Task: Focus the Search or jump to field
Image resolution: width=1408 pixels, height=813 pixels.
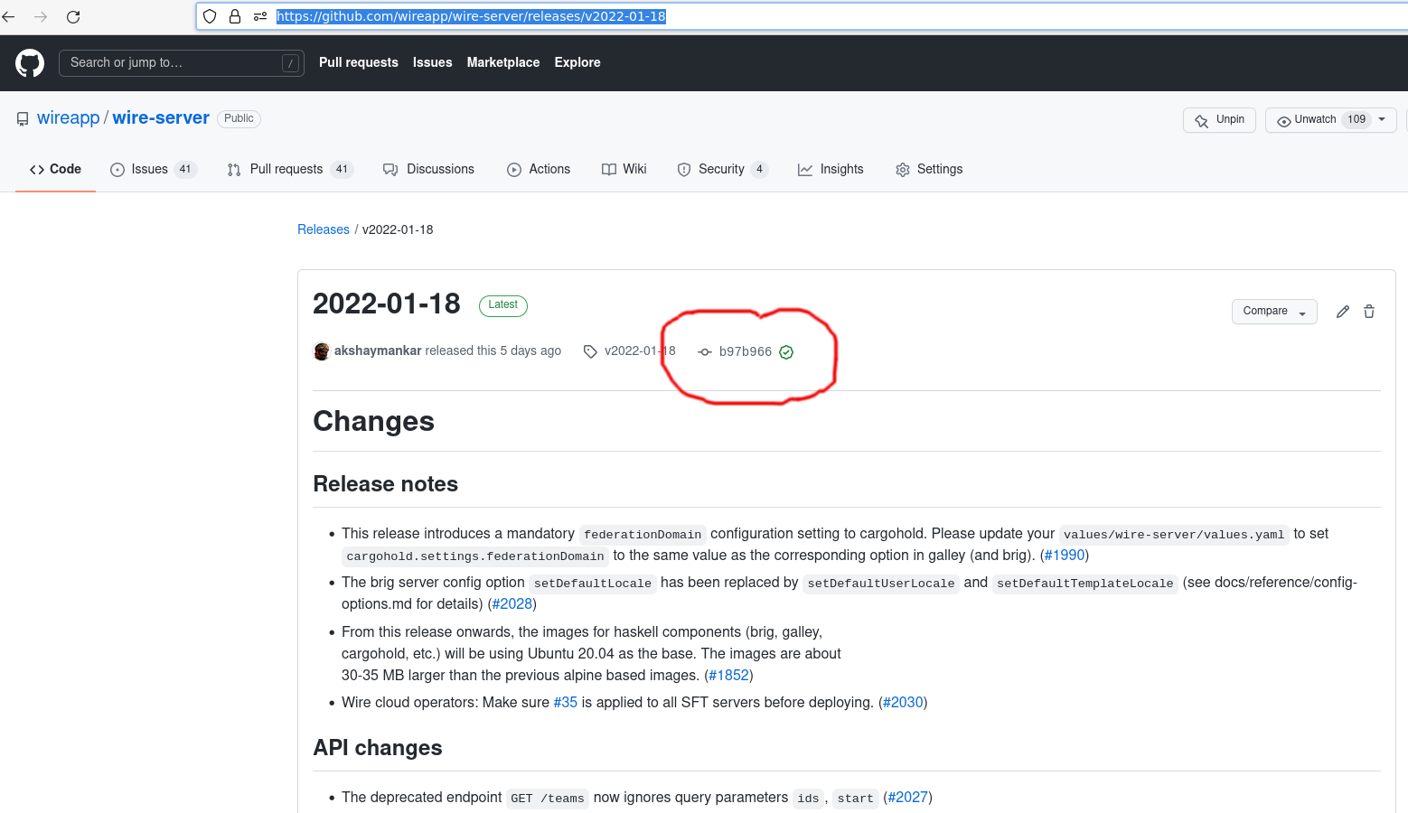Action: click(x=172, y=63)
